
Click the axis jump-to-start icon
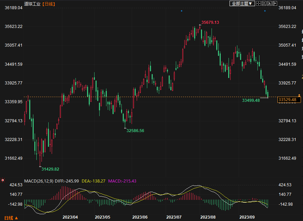coord(264,3)
